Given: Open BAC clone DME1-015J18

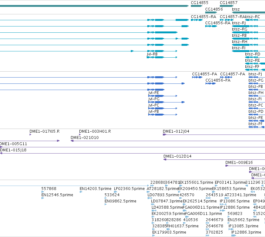Looking at the screenshot, I should click(13, 150).
